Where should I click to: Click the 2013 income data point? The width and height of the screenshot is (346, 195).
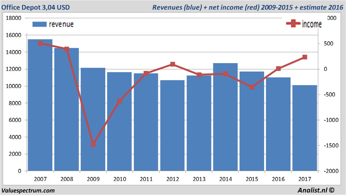click(x=199, y=75)
